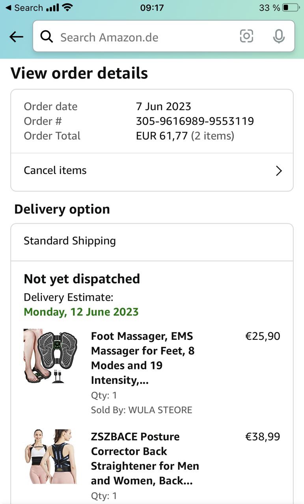Open the Cancel items row

click(152, 171)
